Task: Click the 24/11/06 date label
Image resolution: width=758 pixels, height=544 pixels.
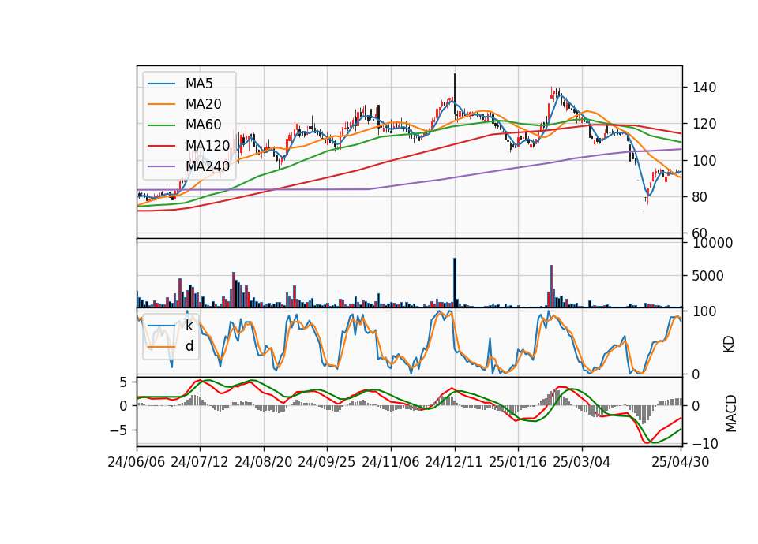Action: [x=391, y=462]
